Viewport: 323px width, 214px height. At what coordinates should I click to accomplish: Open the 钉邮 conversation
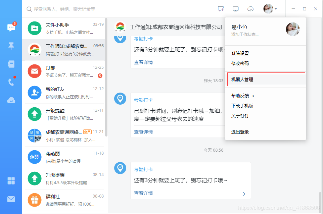[x=64, y=71]
